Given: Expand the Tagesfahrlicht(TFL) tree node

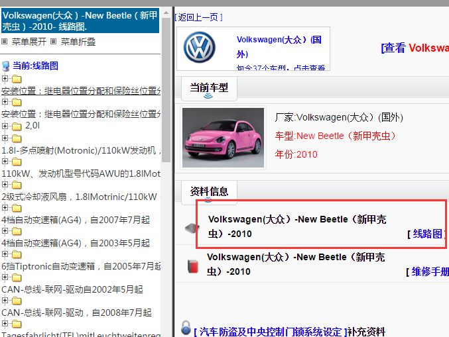Looking at the screenshot, I should 5,323.
